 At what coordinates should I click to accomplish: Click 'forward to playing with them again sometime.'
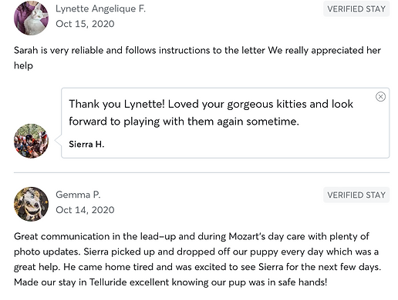184,122
